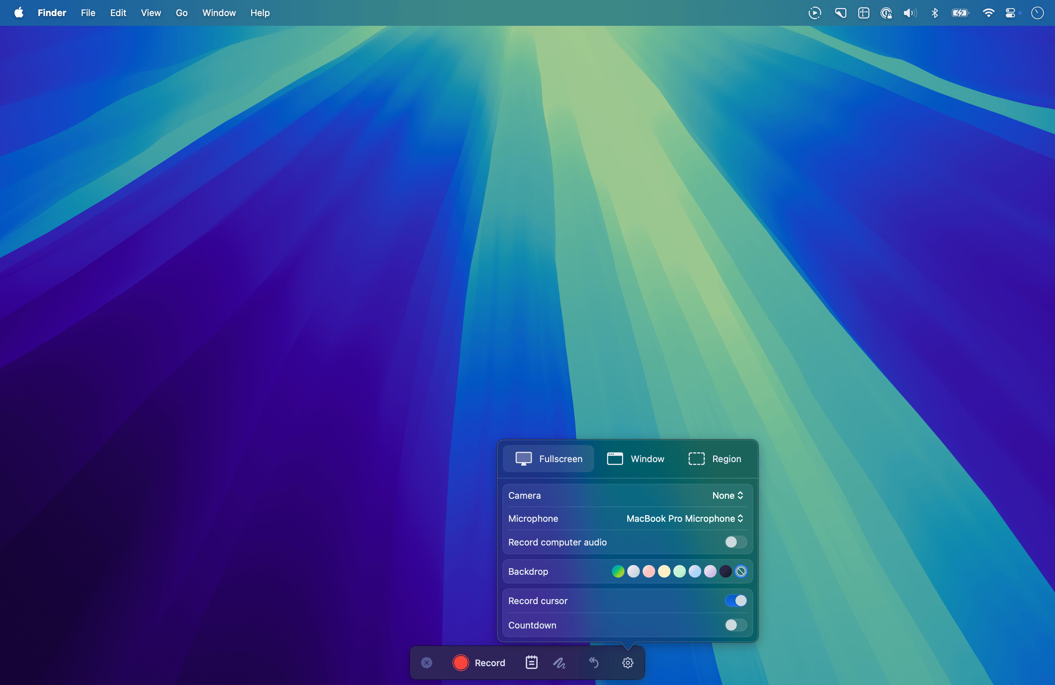Select the annotation scribble tool
Screen dimensions: 1055x685
(559, 662)
